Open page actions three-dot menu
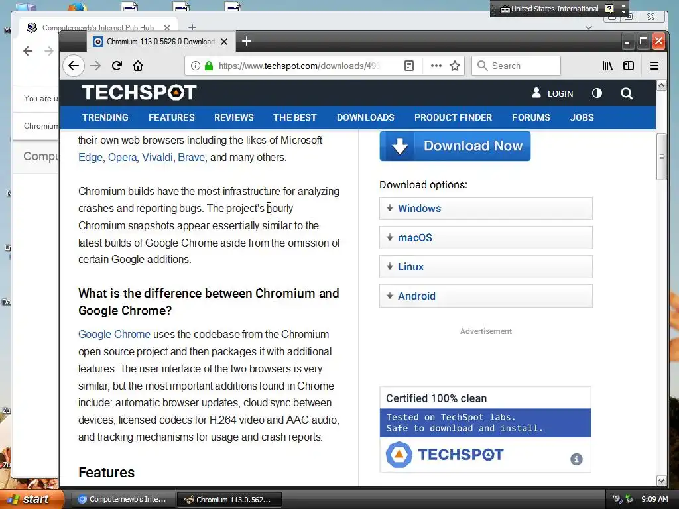Image resolution: width=679 pixels, height=509 pixels. (x=436, y=66)
